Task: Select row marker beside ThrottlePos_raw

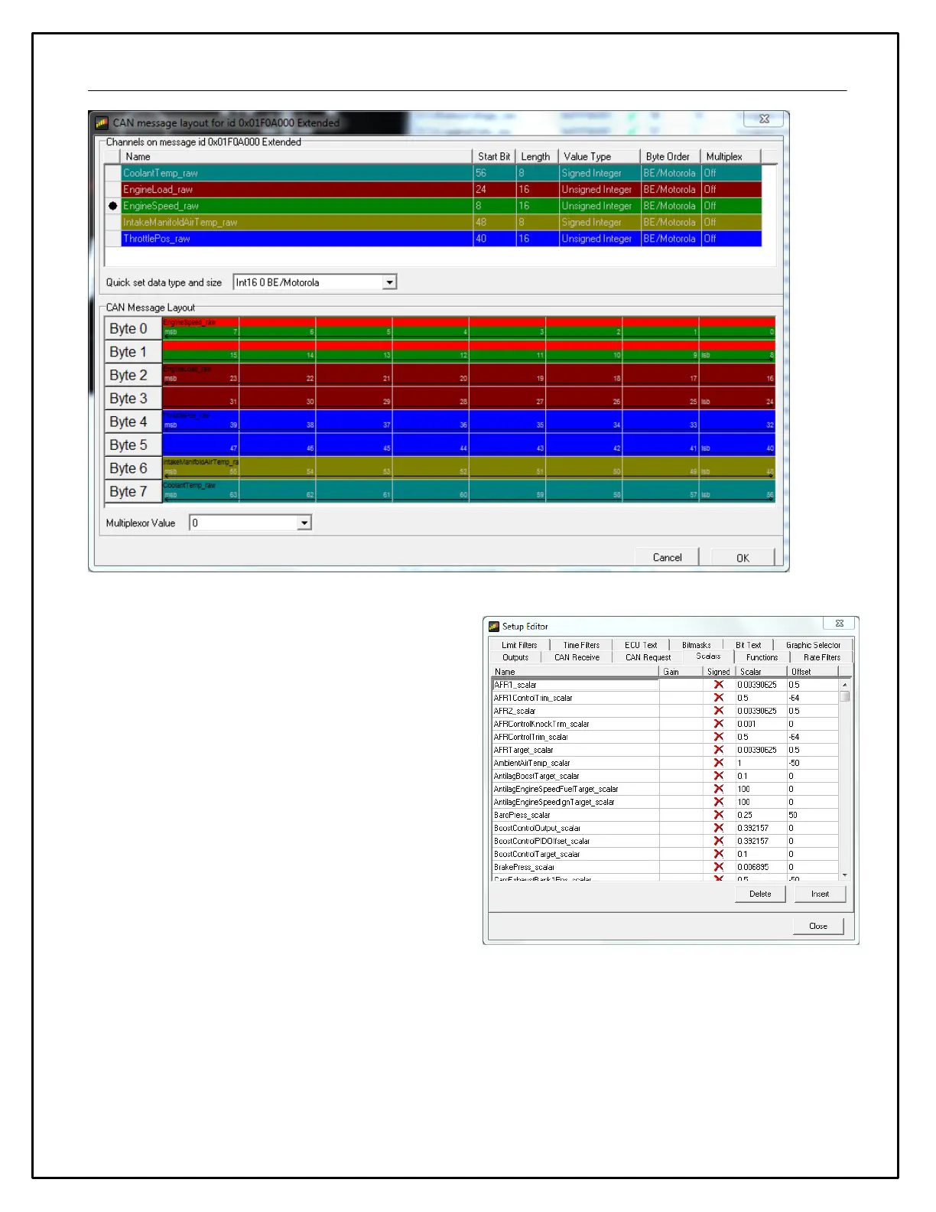Action: pyautogui.click(x=113, y=239)
